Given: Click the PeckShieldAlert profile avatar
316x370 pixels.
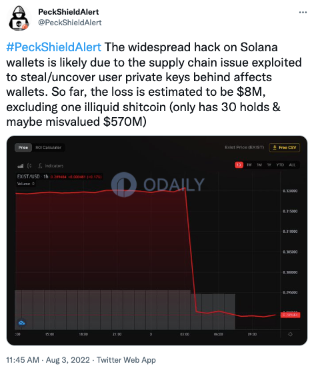Looking at the screenshot, I should coord(19,19).
